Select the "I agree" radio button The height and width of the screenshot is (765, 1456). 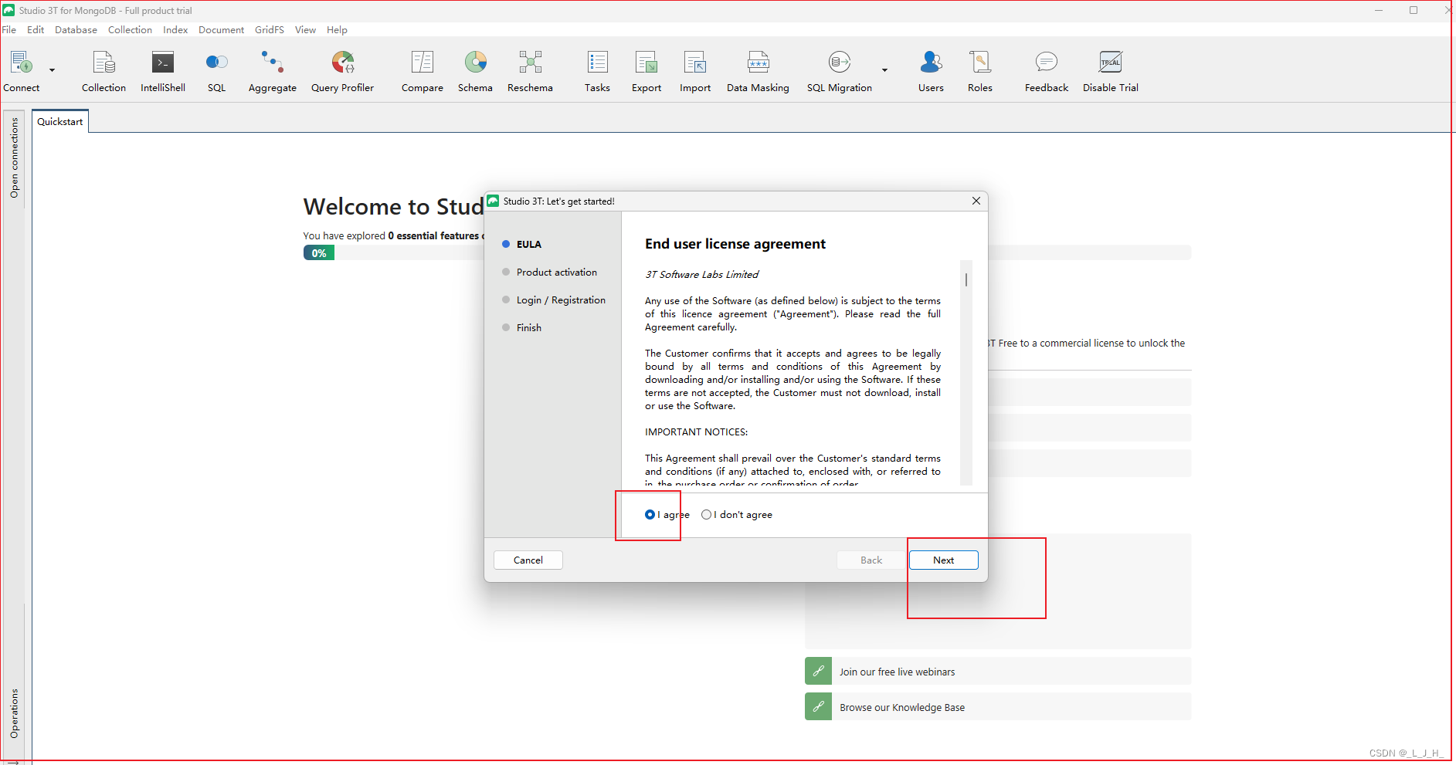click(650, 515)
